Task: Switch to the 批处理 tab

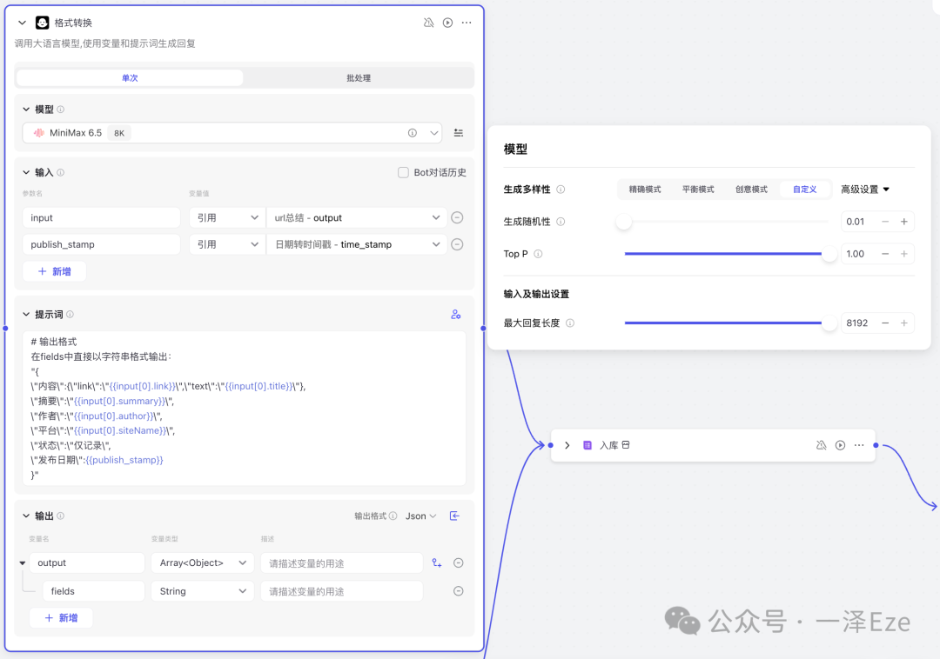Action: tap(359, 78)
